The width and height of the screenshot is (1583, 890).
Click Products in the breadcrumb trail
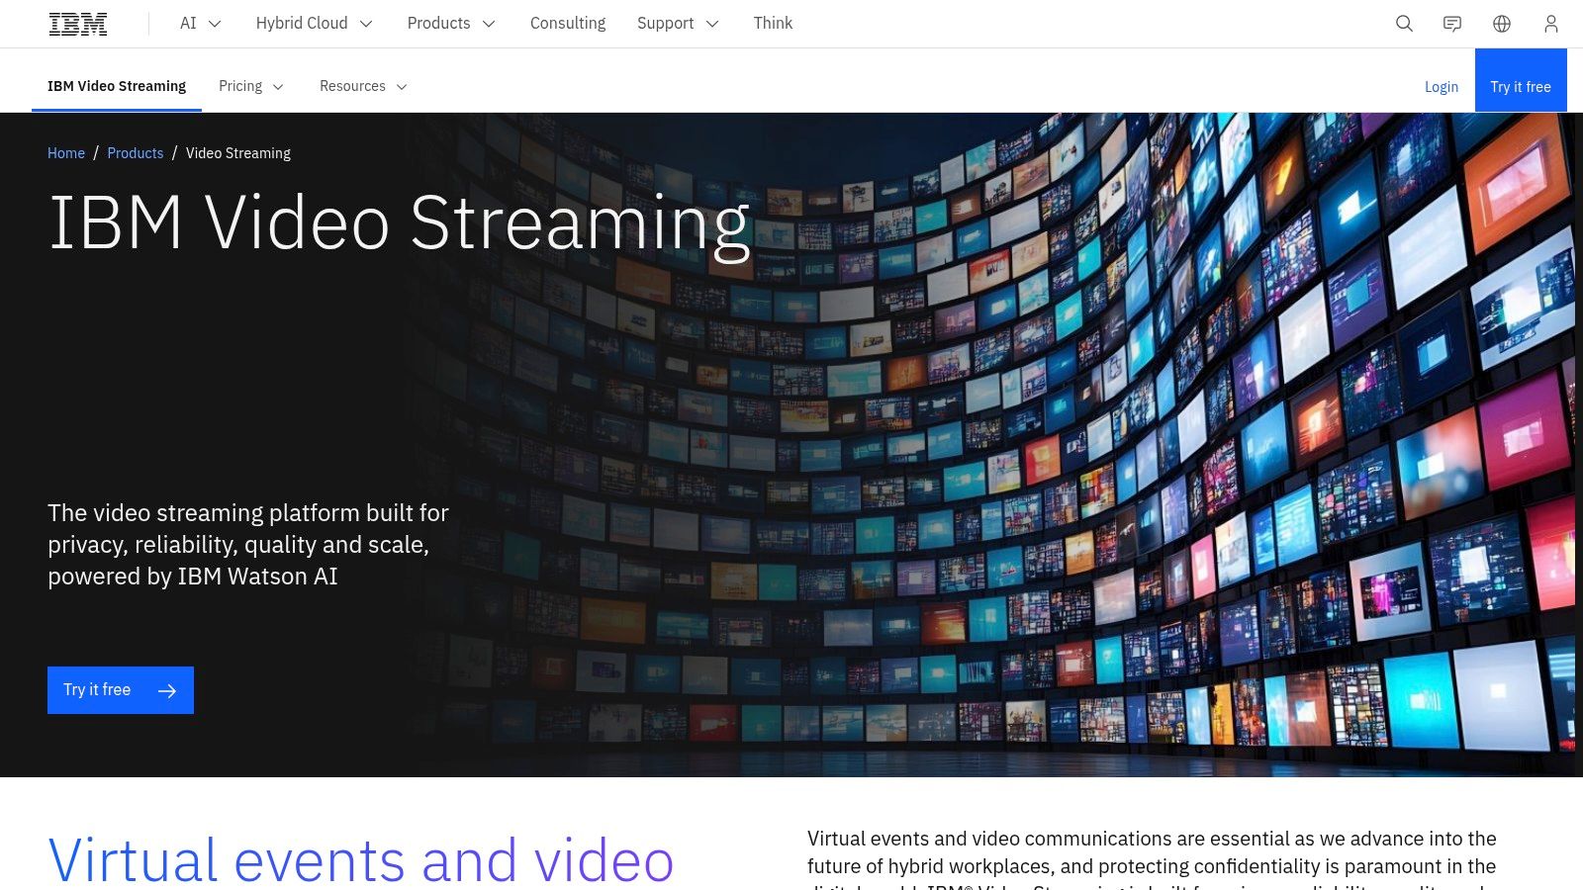pyautogui.click(x=135, y=153)
